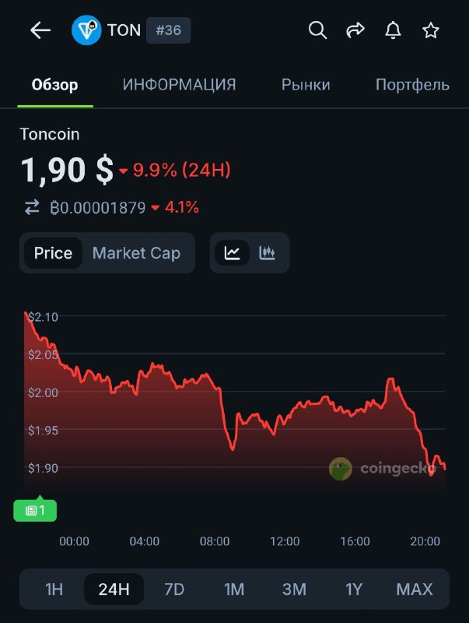Tap the share arrow icon
This screenshot has height=623, width=469.
[355, 30]
